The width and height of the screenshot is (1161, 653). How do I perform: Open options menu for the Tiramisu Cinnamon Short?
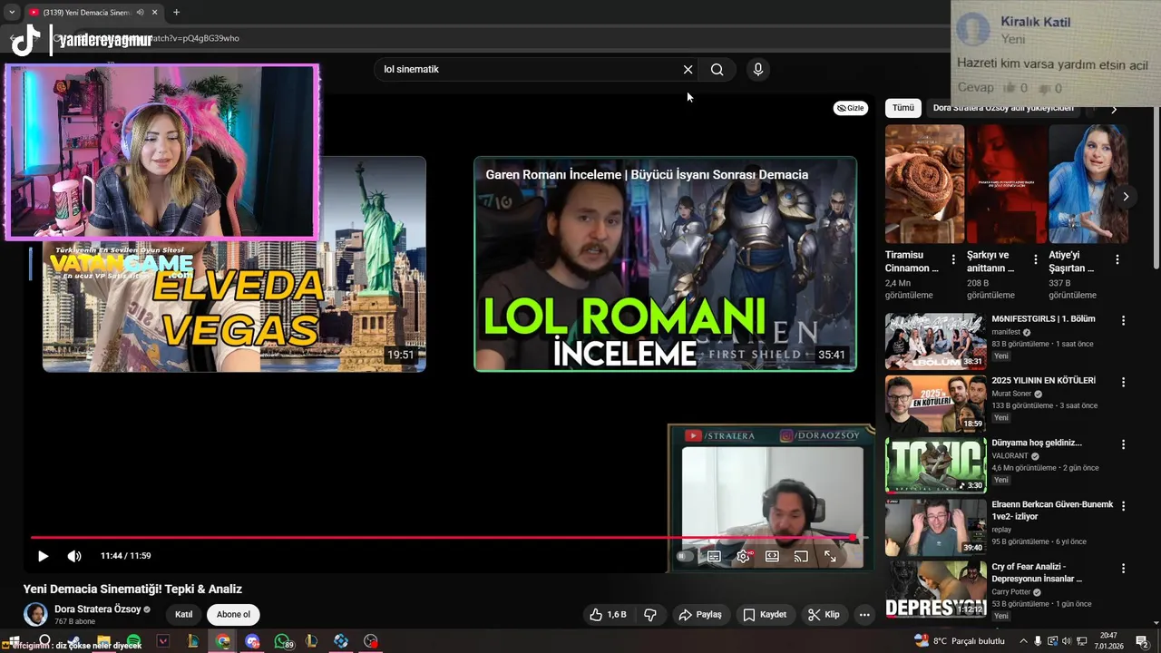pos(953,259)
